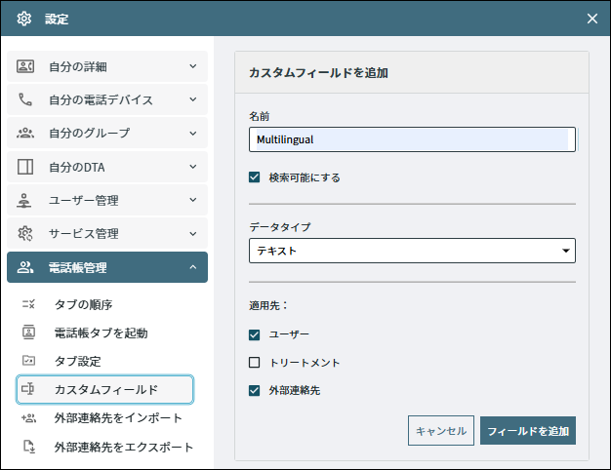Enable the トリートメント checkbox
Viewport: 611px width, 470px height.
[x=254, y=363]
